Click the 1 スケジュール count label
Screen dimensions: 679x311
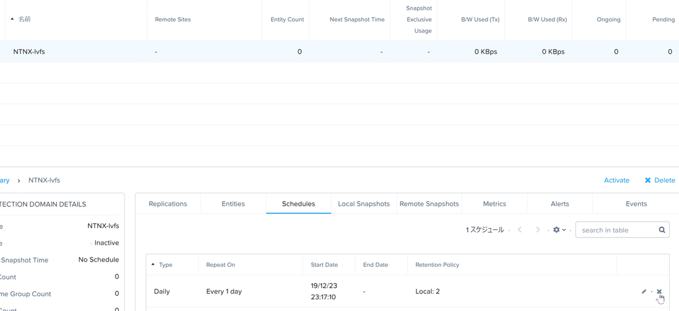[x=484, y=230]
